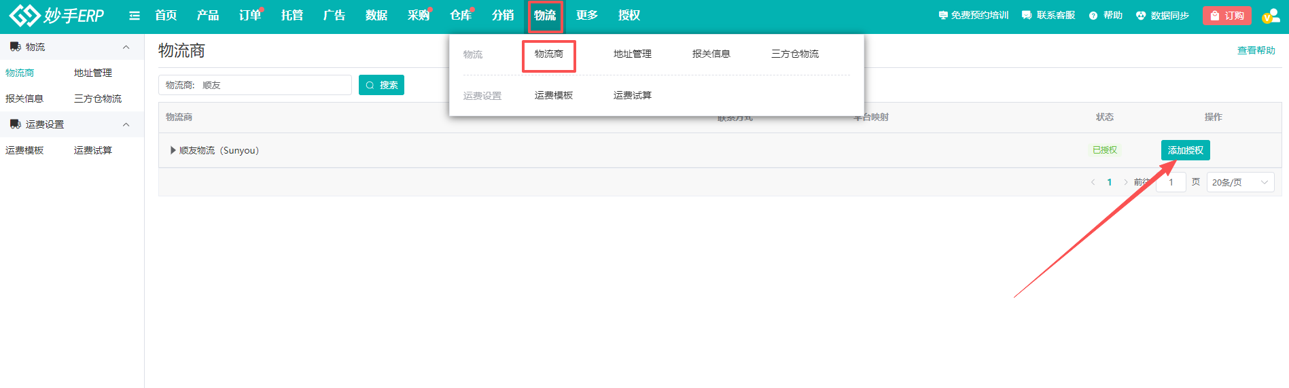
Task: Expand the 顺友物流 (Sunyou) row
Action: click(x=173, y=150)
